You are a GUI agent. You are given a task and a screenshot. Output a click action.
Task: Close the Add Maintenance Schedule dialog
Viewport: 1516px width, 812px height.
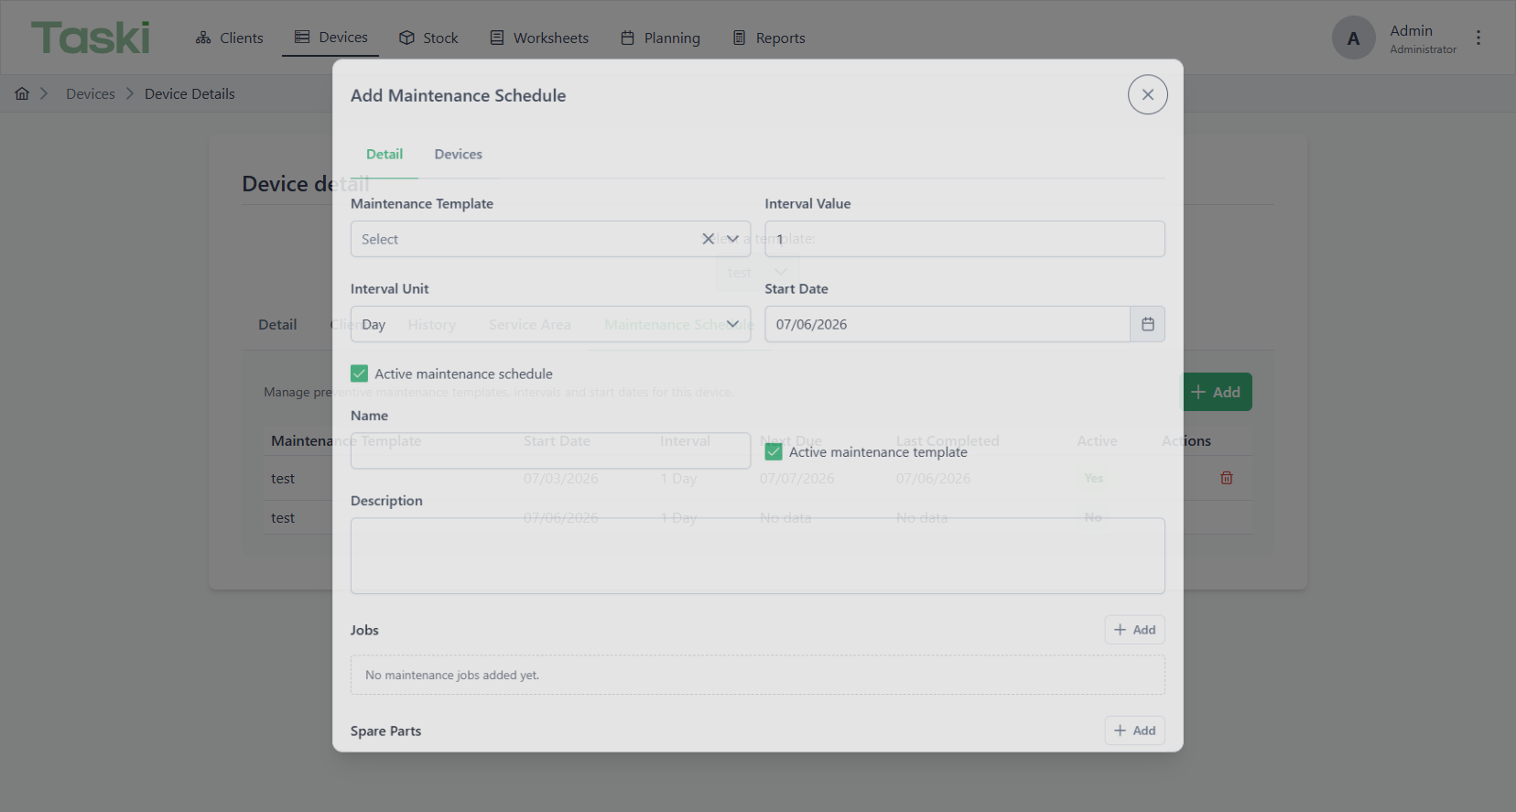tap(1147, 94)
